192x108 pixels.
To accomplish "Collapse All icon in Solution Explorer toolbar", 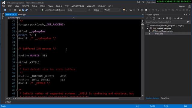I will click(x=167, y=18).
